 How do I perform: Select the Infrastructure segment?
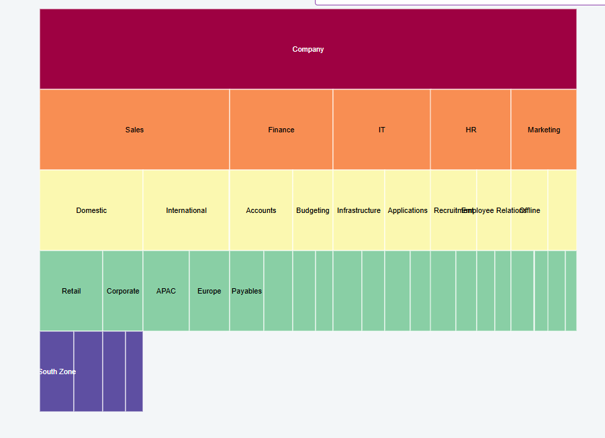pyautogui.click(x=359, y=210)
